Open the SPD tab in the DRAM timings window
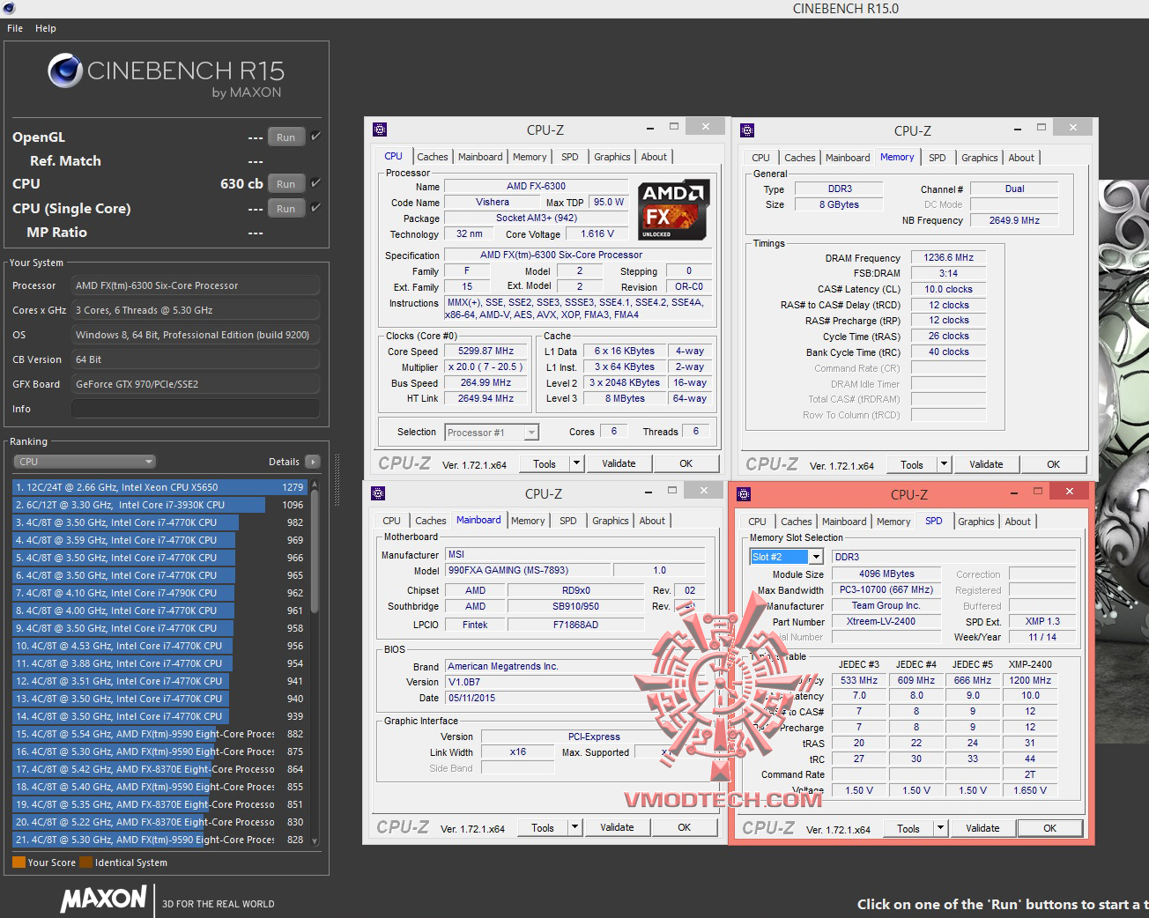Viewport: 1149px width, 918px height. tap(938, 158)
